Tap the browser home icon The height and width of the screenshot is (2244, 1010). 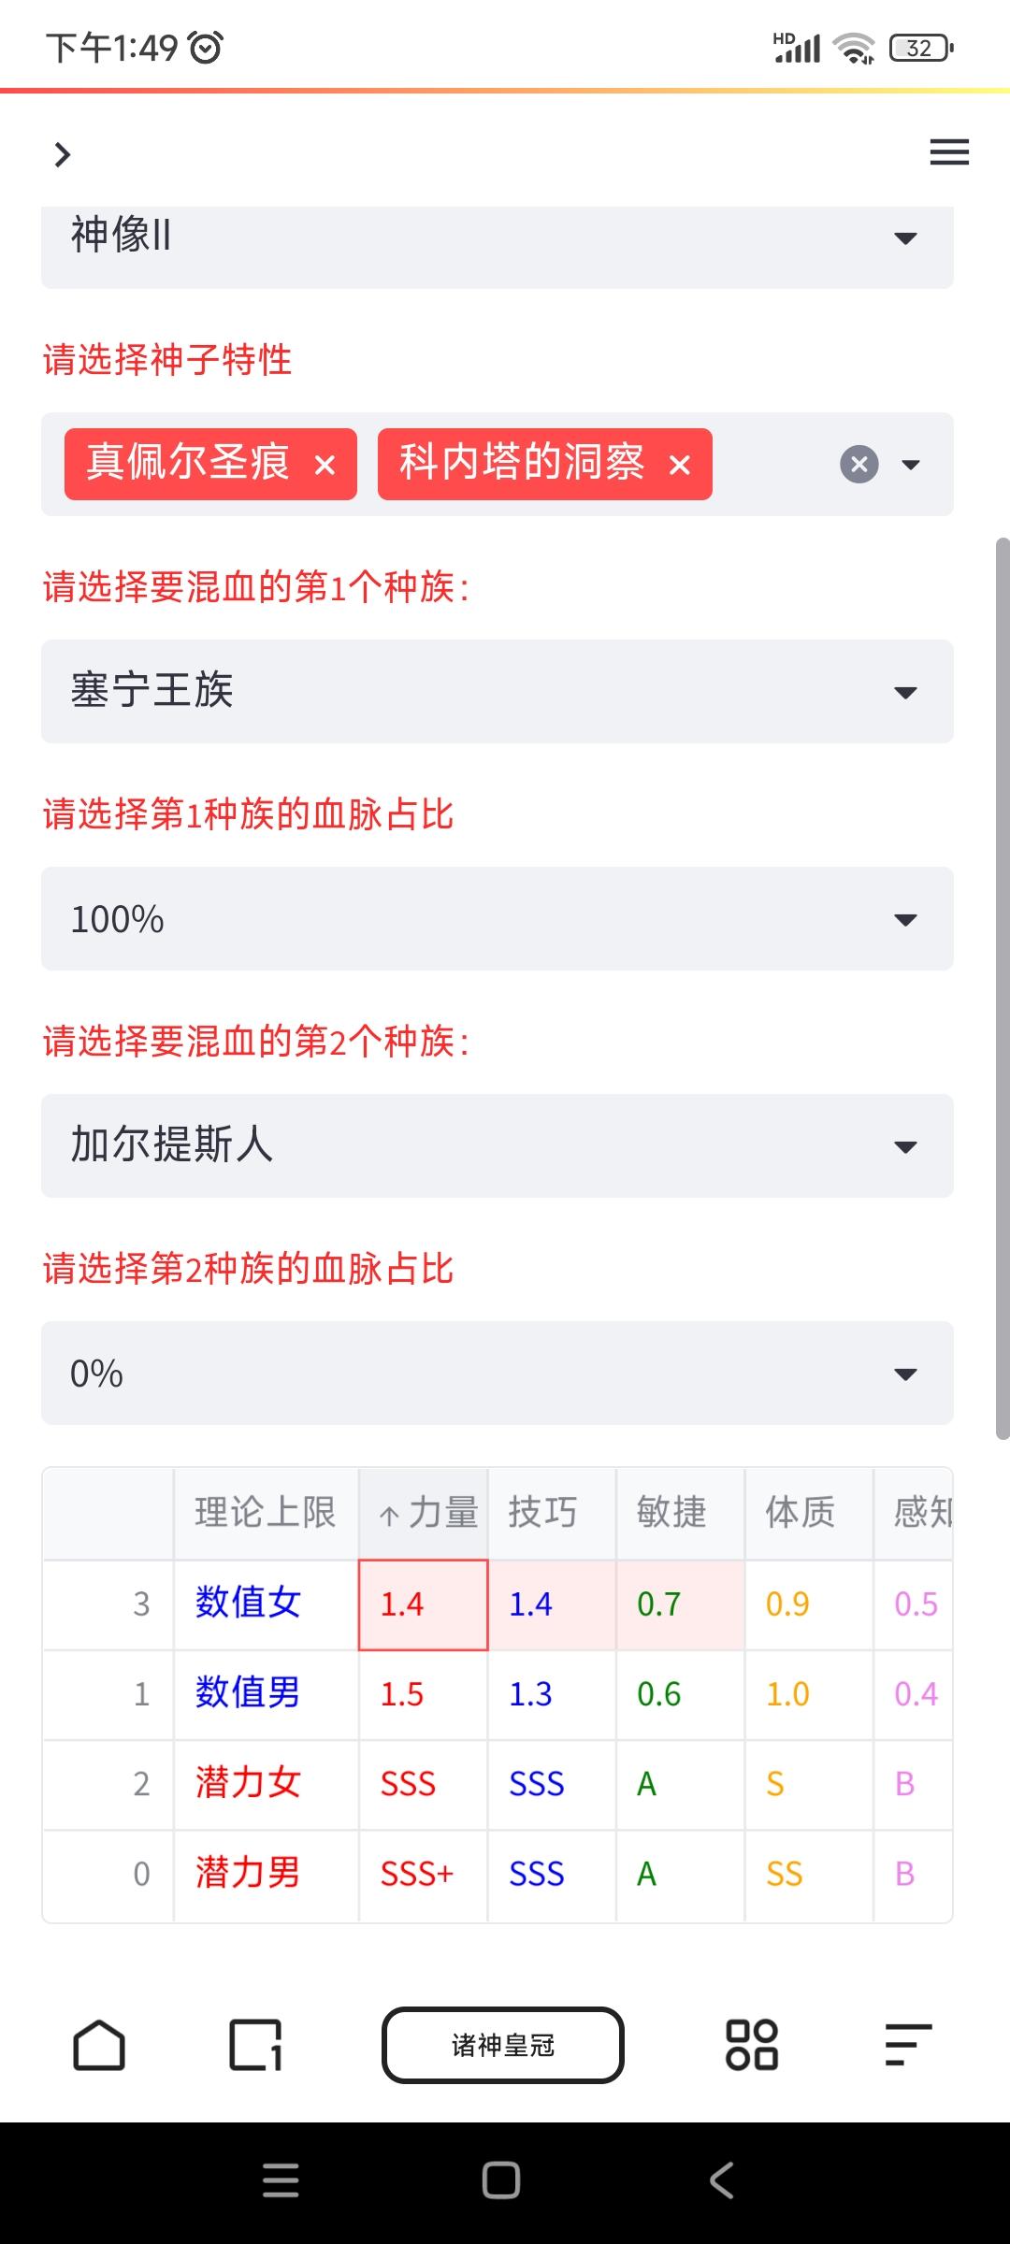(x=99, y=2045)
